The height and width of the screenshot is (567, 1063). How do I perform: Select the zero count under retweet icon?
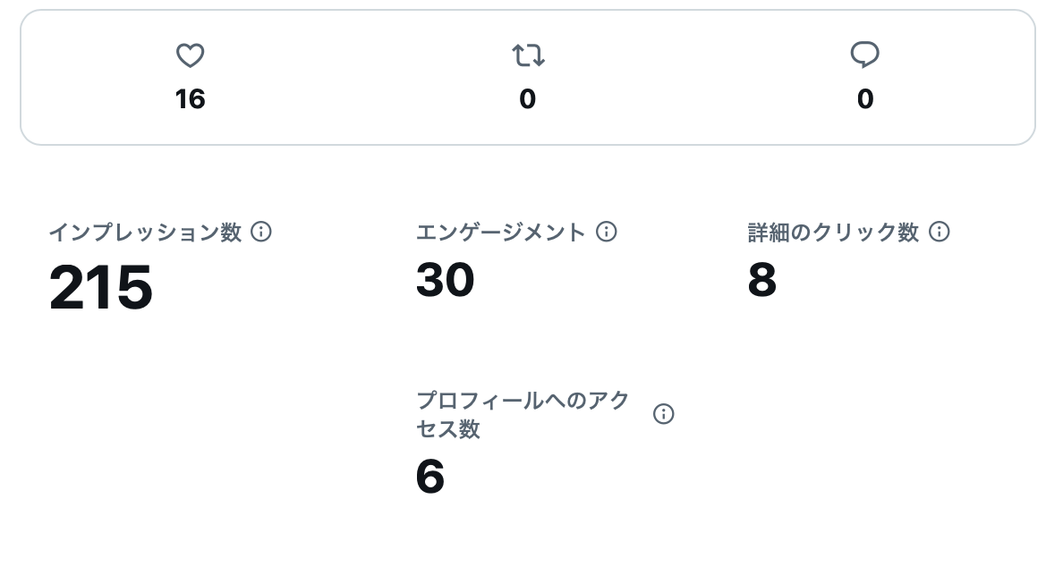pyautogui.click(x=528, y=98)
